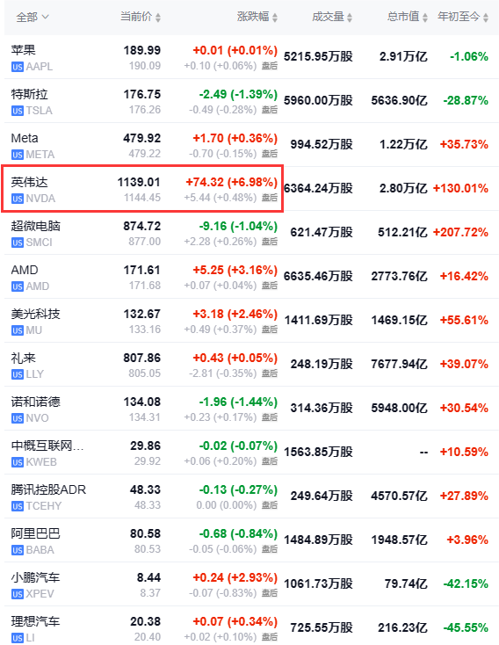Image resolution: width=499 pixels, height=645 pixels.
Task: Click the US badge beside META
Action: coord(18,155)
